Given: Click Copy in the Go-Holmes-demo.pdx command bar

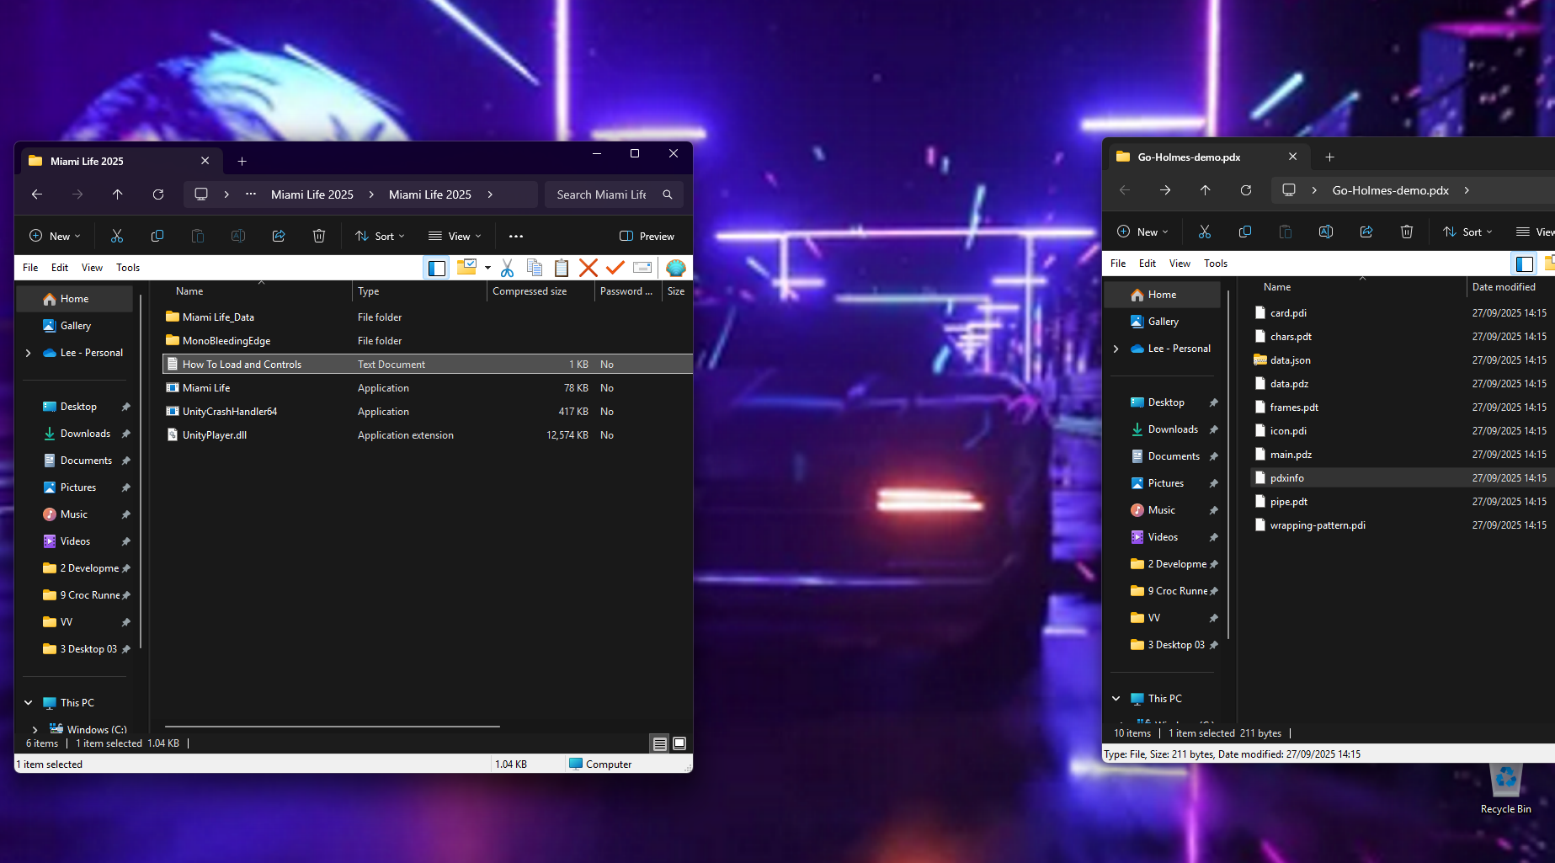Looking at the screenshot, I should [1245, 232].
